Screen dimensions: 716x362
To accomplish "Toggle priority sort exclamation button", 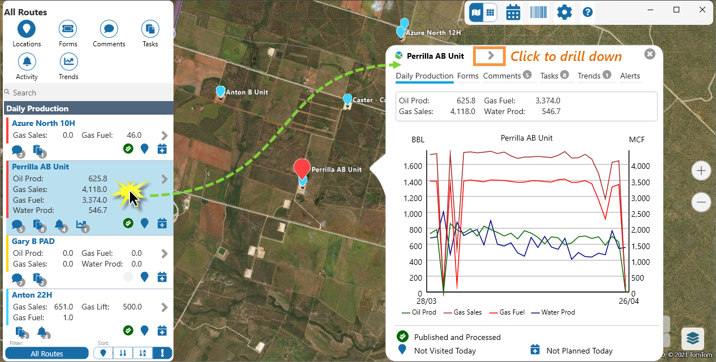I will (162, 353).
